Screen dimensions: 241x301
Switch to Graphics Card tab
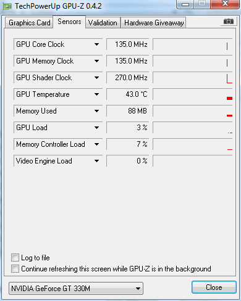pyautogui.click(x=29, y=23)
